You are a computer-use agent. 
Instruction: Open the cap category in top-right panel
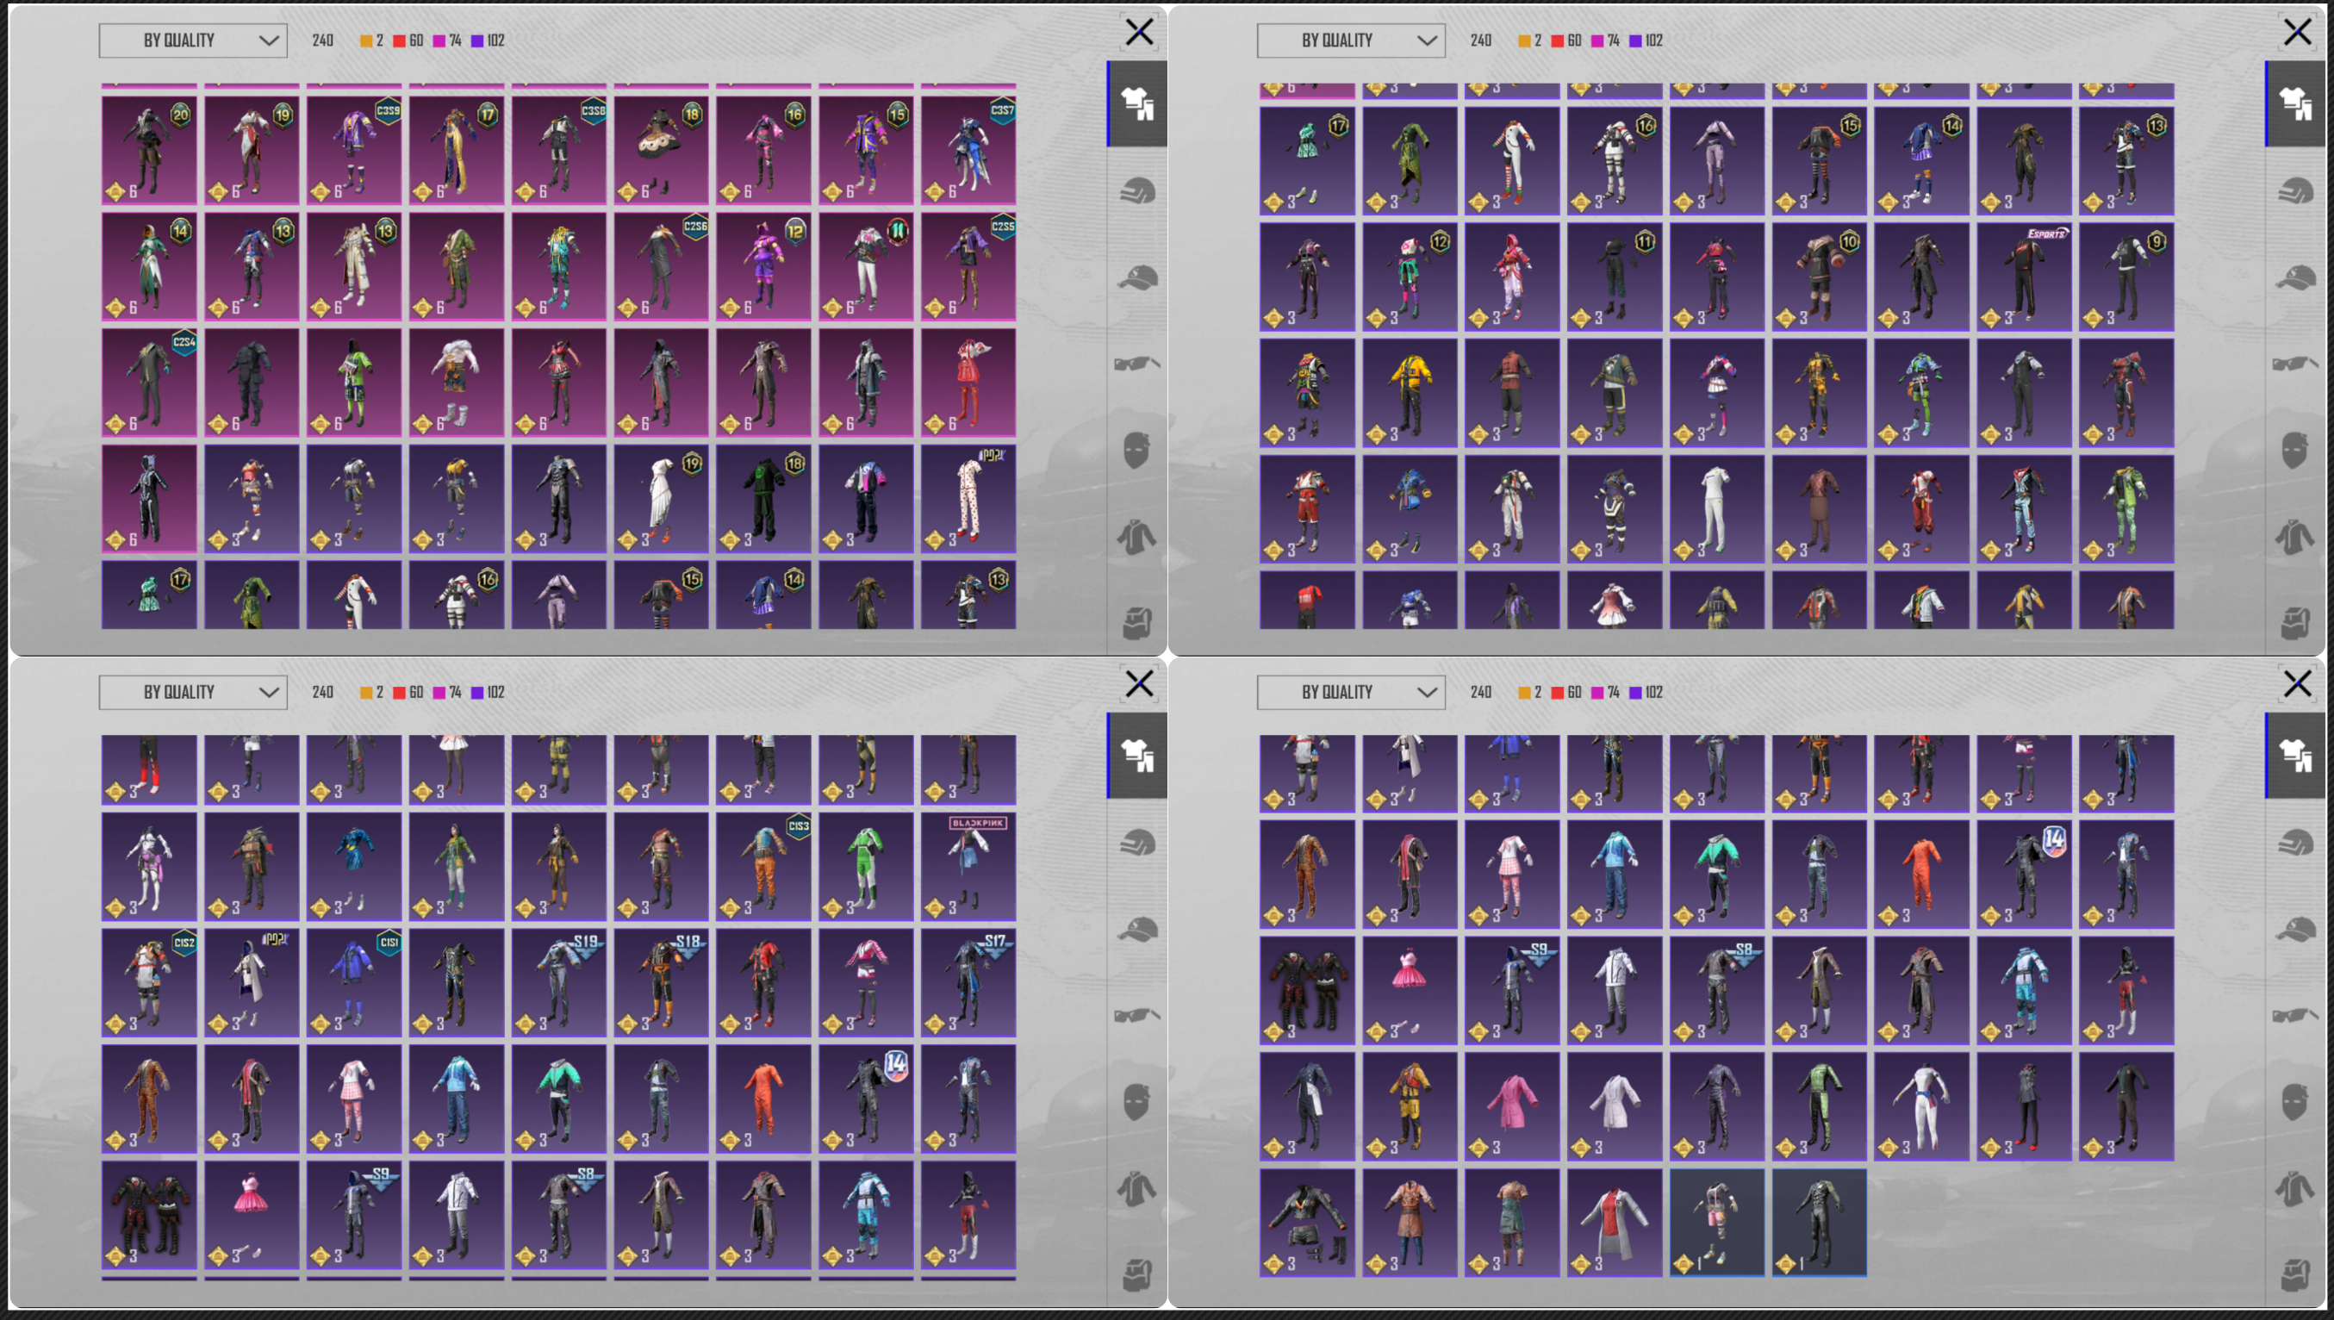click(x=2295, y=277)
